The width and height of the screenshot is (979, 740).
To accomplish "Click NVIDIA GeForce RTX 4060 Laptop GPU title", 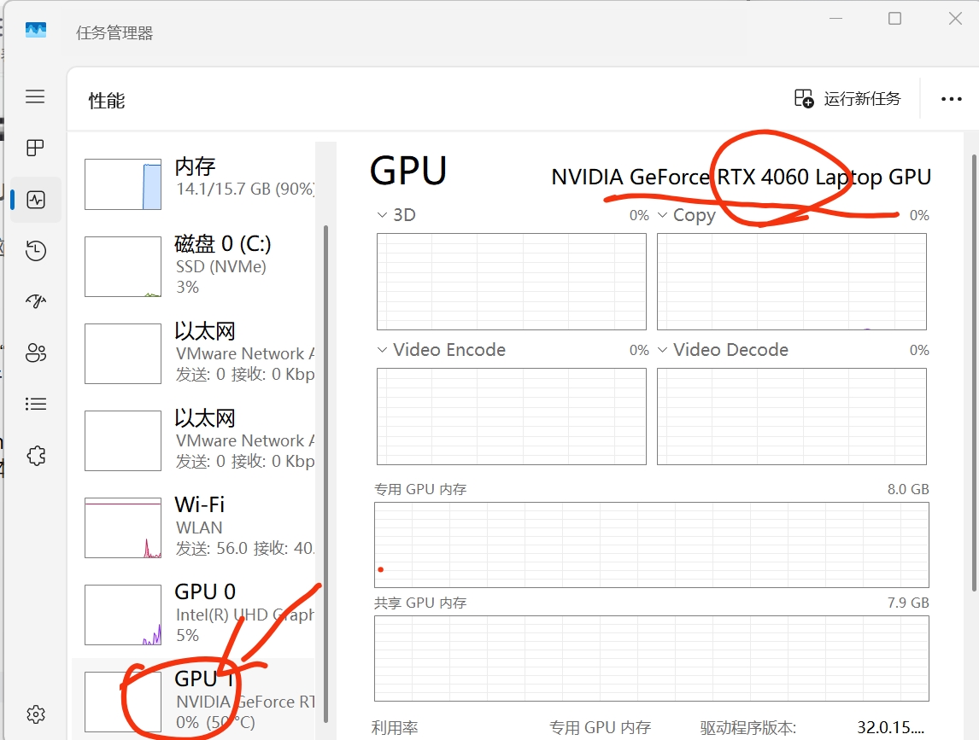I will click(x=742, y=178).
